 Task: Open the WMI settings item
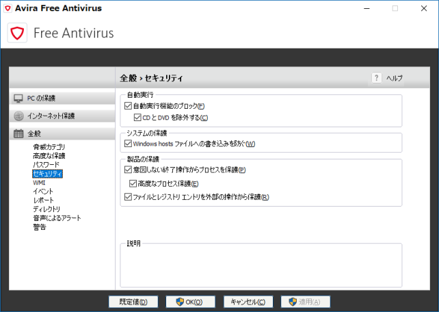click(x=39, y=183)
